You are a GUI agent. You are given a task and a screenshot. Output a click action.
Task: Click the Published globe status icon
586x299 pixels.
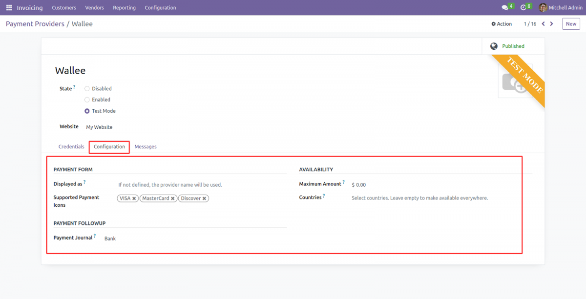point(494,46)
